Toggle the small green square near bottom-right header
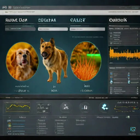This screenshot has height=140, width=140. point(129,117)
